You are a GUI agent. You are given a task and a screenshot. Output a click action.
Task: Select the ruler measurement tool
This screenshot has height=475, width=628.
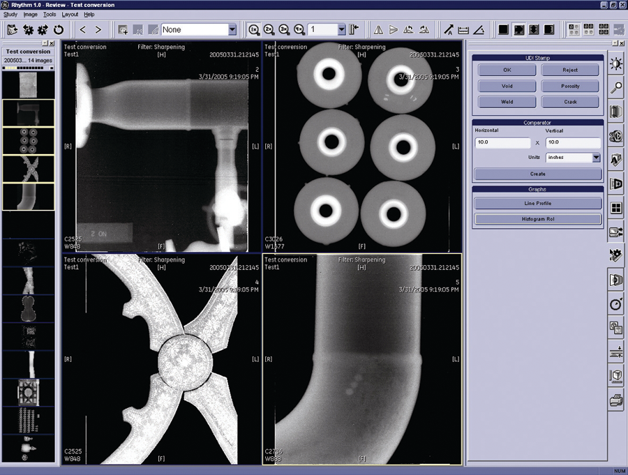[463, 29]
